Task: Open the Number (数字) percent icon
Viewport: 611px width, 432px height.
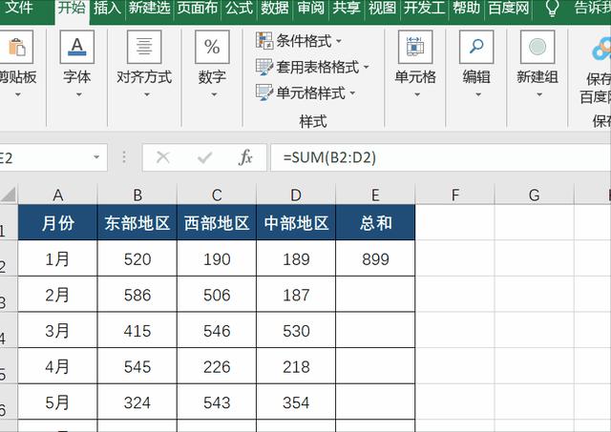Action: [212, 47]
